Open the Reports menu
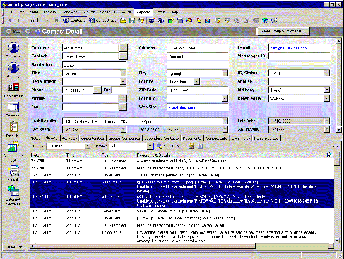Image resolution: width=344 pixels, height=259 pixels. coord(143,12)
